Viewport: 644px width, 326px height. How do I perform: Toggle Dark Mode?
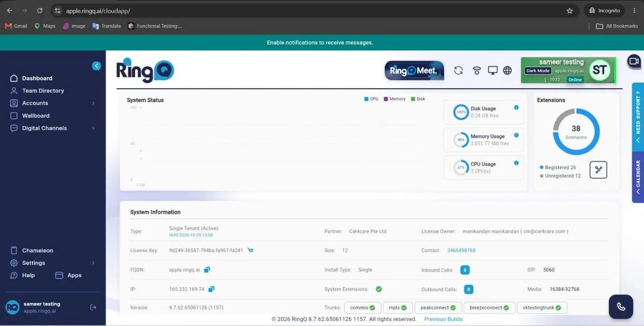538,71
